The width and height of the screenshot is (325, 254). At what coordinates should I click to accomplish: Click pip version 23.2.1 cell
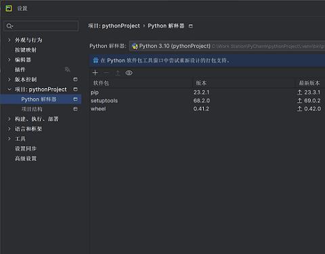click(201, 92)
